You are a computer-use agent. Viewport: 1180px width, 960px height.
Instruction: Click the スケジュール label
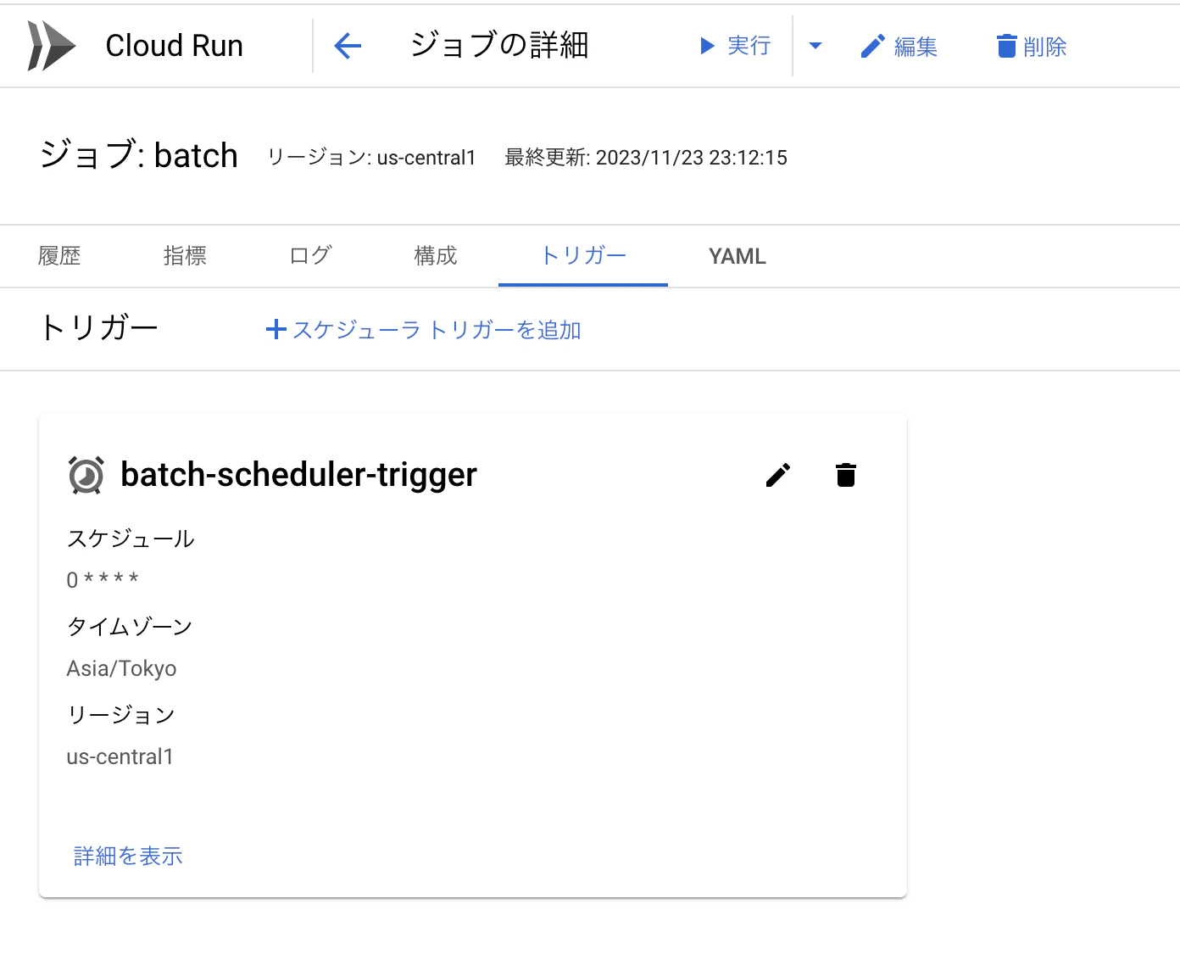tap(131, 539)
